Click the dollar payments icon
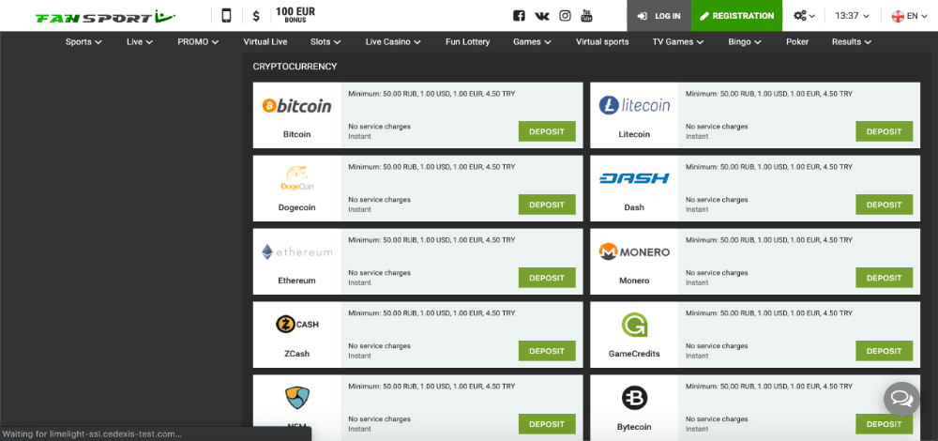This screenshot has height=441, width=938. (256, 16)
